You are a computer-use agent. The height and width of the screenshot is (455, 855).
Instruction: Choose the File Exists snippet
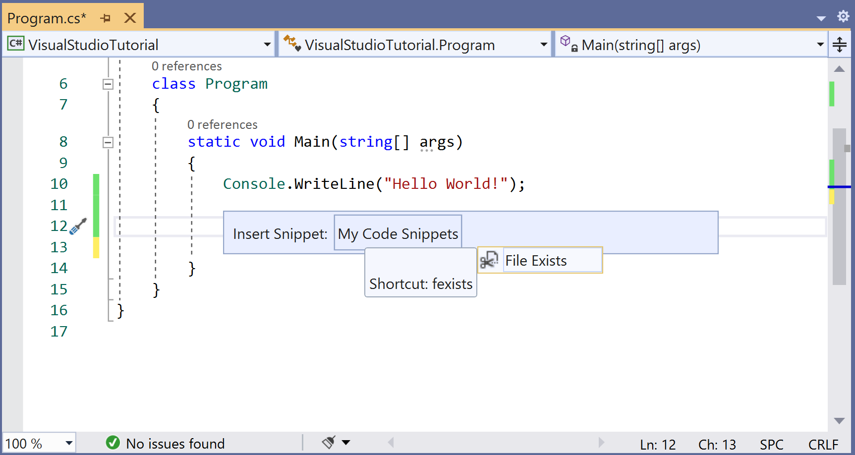540,260
